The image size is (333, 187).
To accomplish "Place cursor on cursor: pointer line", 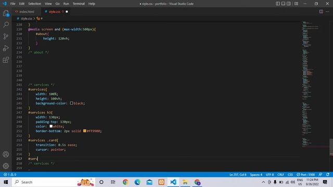I will [x=51, y=150].
